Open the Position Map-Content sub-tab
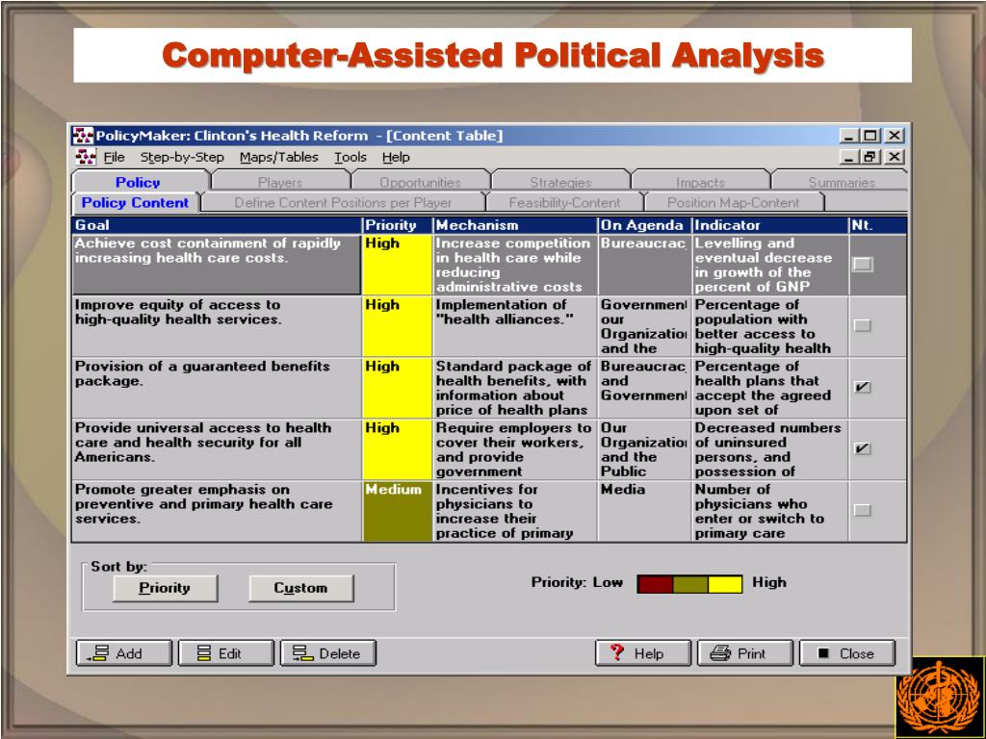Screen dimensions: 986x739 click(733, 202)
